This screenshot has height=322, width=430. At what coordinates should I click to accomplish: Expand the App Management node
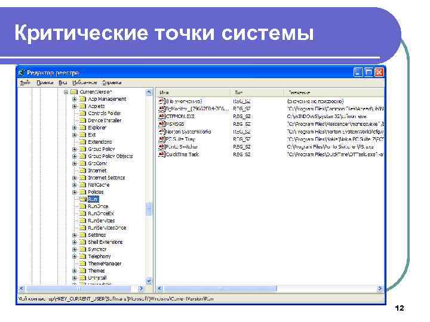click(x=74, y=99)
